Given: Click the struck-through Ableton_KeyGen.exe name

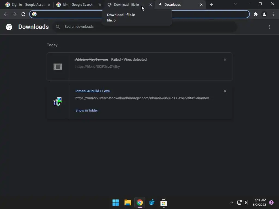Looking at the screenshot, I should click(92, 60).
